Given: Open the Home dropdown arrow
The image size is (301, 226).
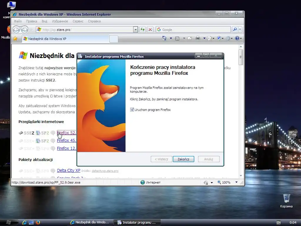Looking at the screenshot, I should [171, 38].
